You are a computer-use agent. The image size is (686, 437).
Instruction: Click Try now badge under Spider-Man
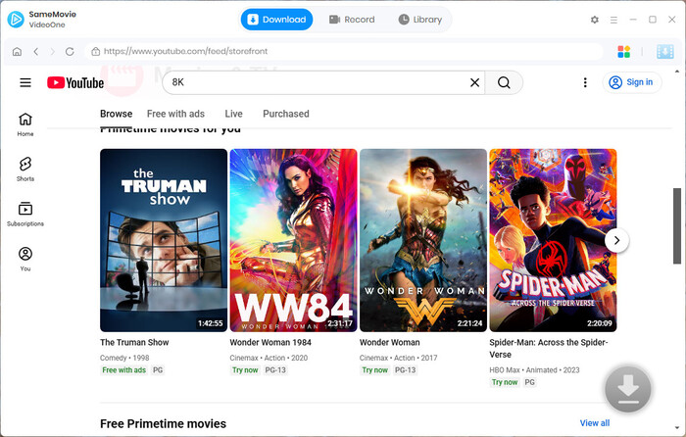(505, 382)
